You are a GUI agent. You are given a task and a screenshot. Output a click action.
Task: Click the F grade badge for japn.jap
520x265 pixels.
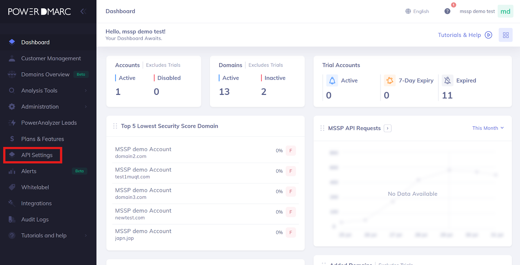pyautogui.click(x=291, y=232)
